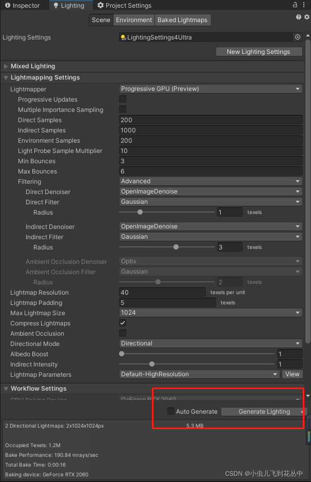The image size is (311, 482).
Task: Click the Indirect Filter Radius value box
Action: point(230,247)
